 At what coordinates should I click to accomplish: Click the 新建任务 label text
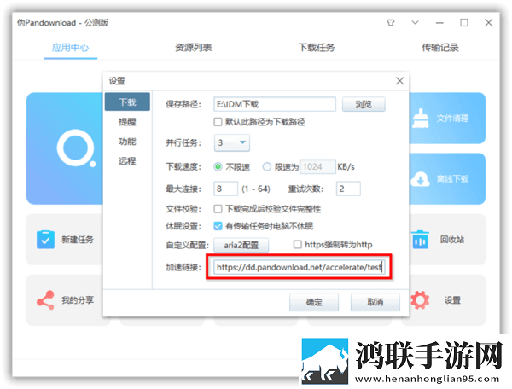coord(78,240)
